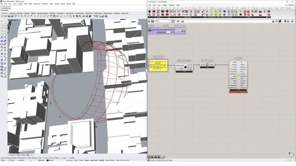The height and width of the screenshot is (166, 296).
Task: Expand the first black ribbon group bar in Grasshopper
Action: coord(158,17)
